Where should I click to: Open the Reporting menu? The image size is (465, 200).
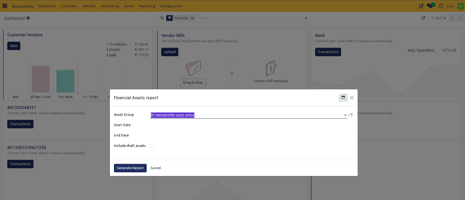point(147,6)
